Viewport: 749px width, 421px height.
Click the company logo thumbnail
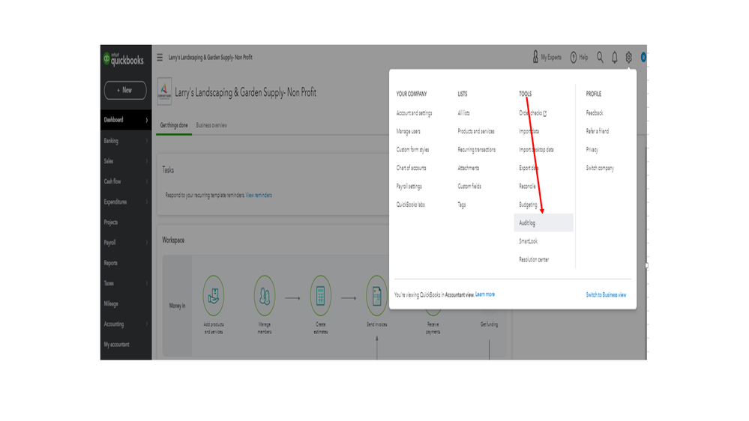[x=164, y=91]
